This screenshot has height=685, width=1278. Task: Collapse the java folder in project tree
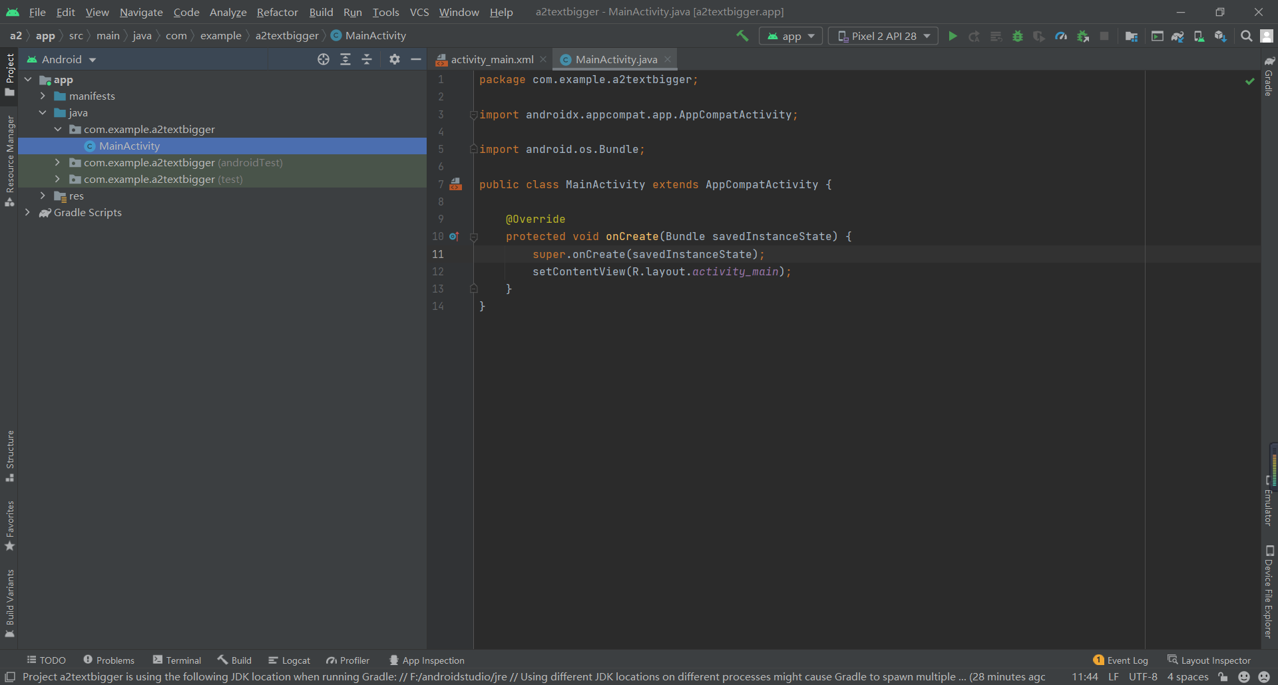(43, 112)
